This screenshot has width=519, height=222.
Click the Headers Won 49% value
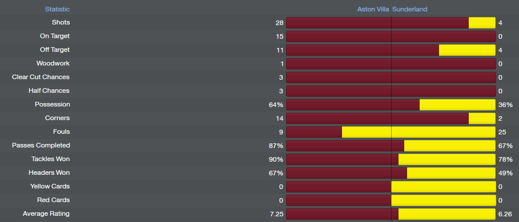(x=505, y=173)
